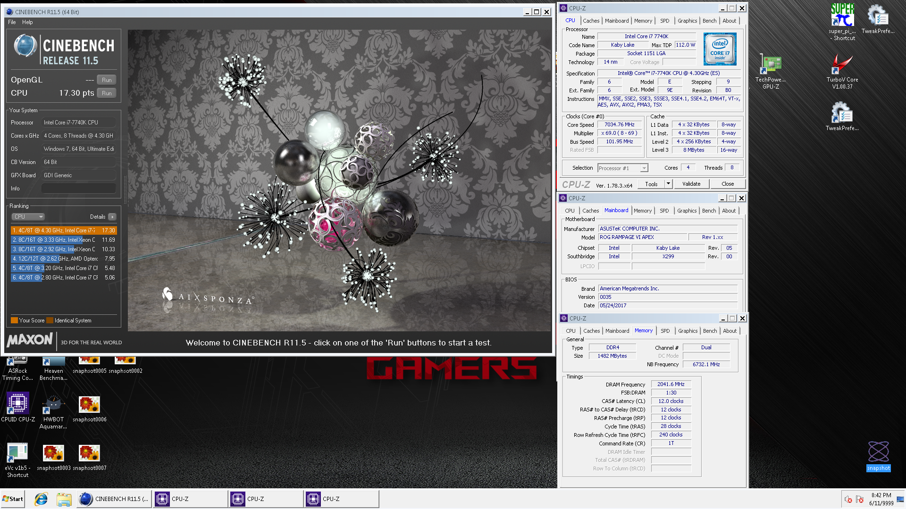Run the CPU benchmark test
Screen dimensions: 906x509
pyautogui.click(x=107, y=93)
